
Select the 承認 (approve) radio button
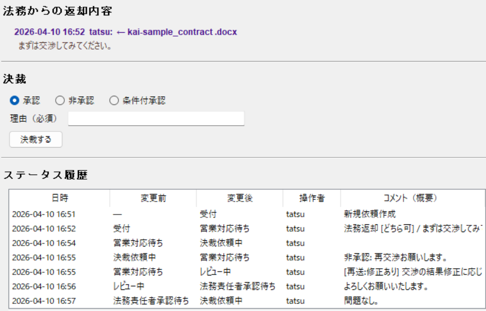13,100
